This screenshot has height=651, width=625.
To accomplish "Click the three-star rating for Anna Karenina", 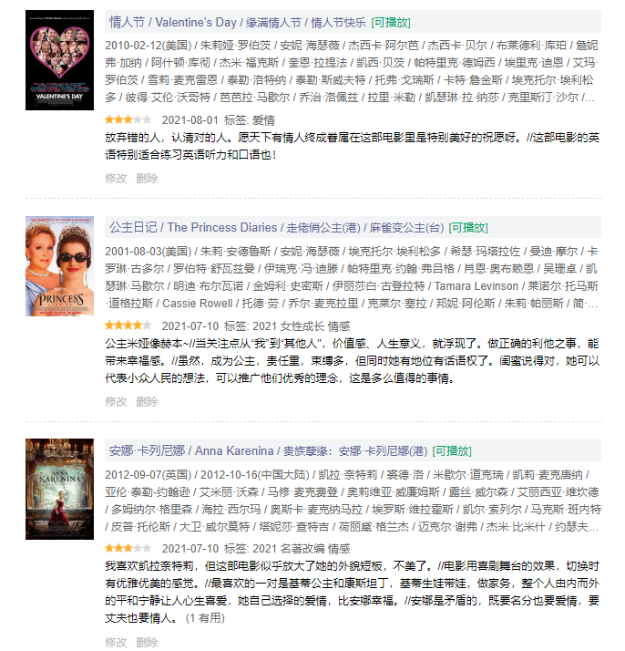I will coord(128,548).
